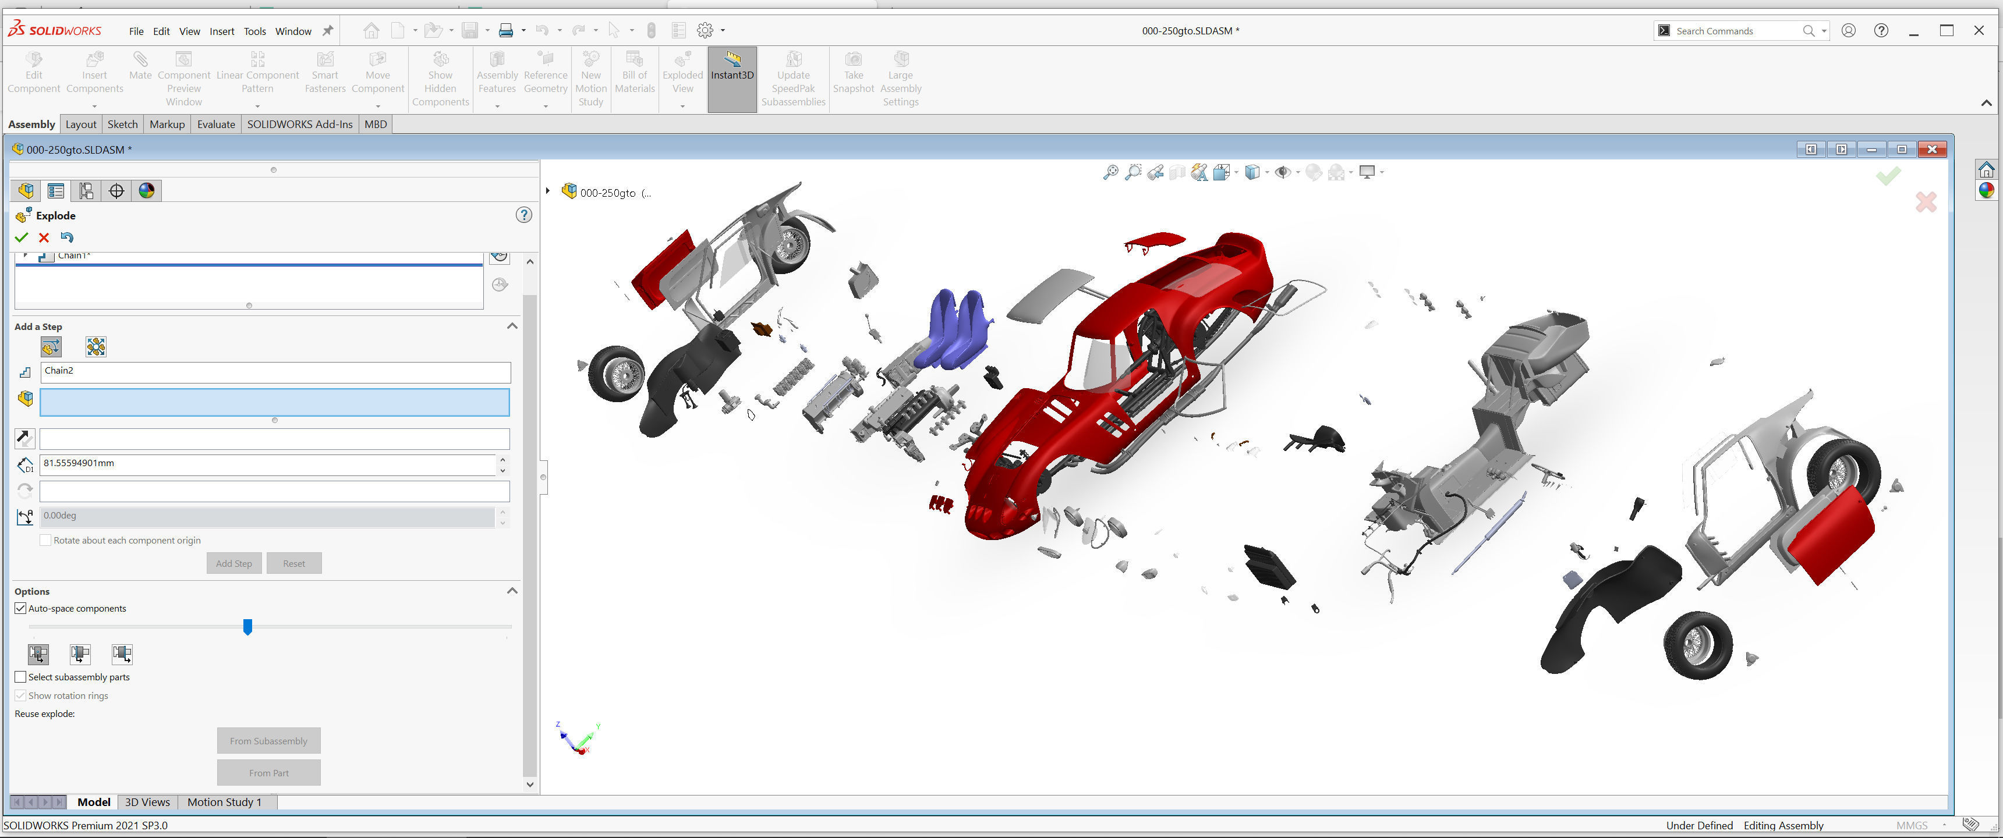Image resolution: width=2003 pixels, height=838 pixels.
Task: Cancel Explode with red X
Action: (44, 238)
